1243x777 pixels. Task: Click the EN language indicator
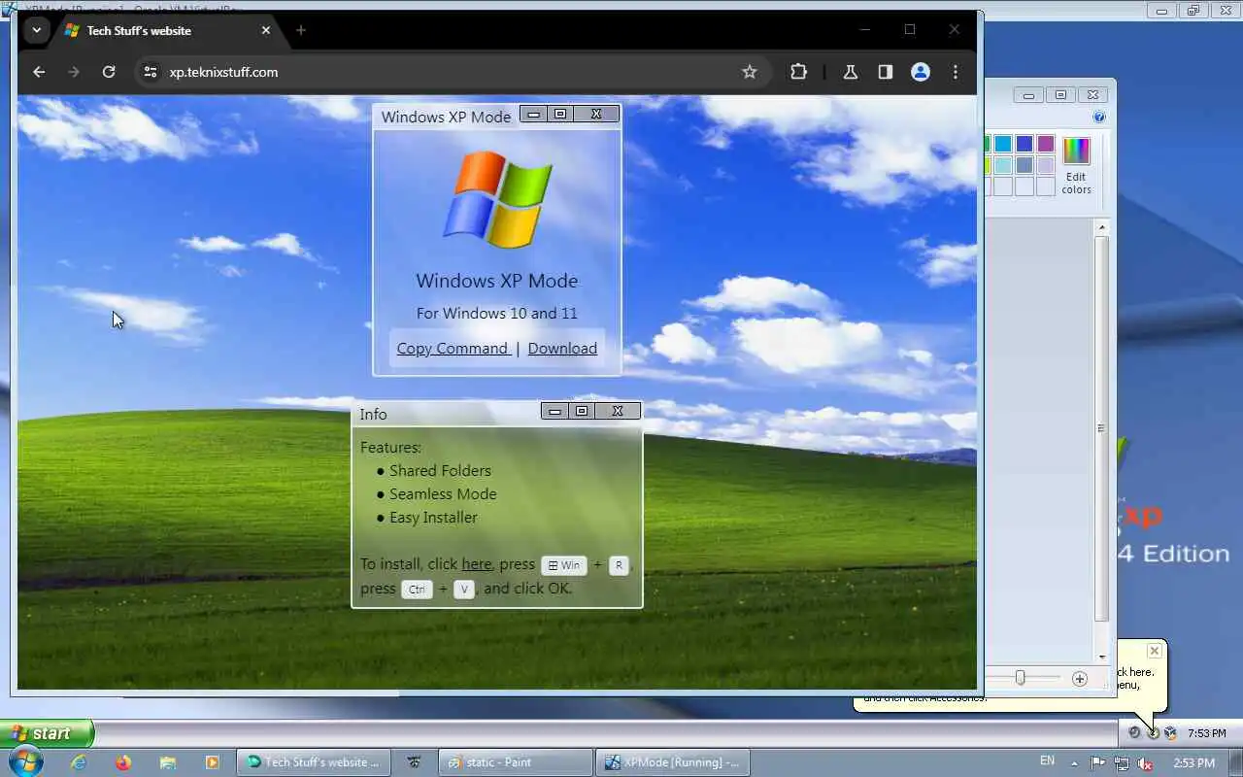1047,760
